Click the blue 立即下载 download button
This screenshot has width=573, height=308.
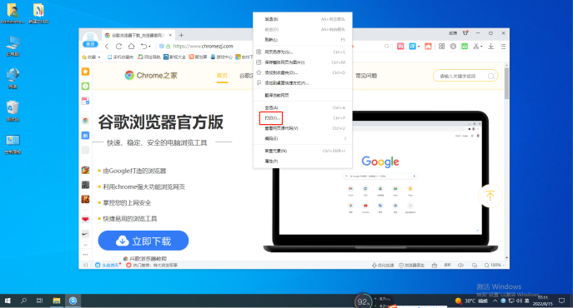click(143, 241)
